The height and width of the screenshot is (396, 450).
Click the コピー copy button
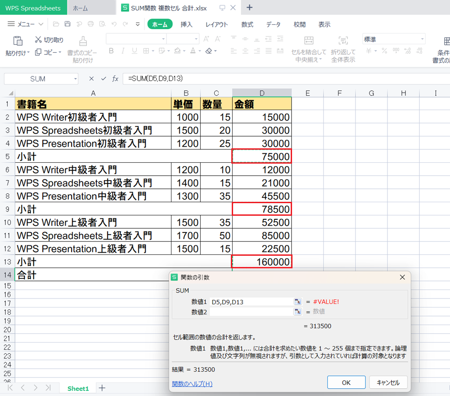[46, 52]
